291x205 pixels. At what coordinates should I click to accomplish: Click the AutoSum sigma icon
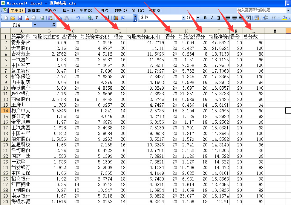click(97, 18)
